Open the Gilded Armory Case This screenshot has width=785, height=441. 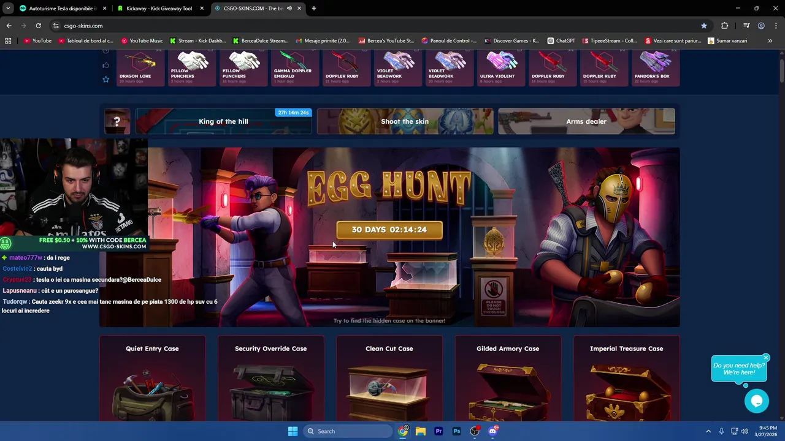pyautogui.click(x=508, y=379)
